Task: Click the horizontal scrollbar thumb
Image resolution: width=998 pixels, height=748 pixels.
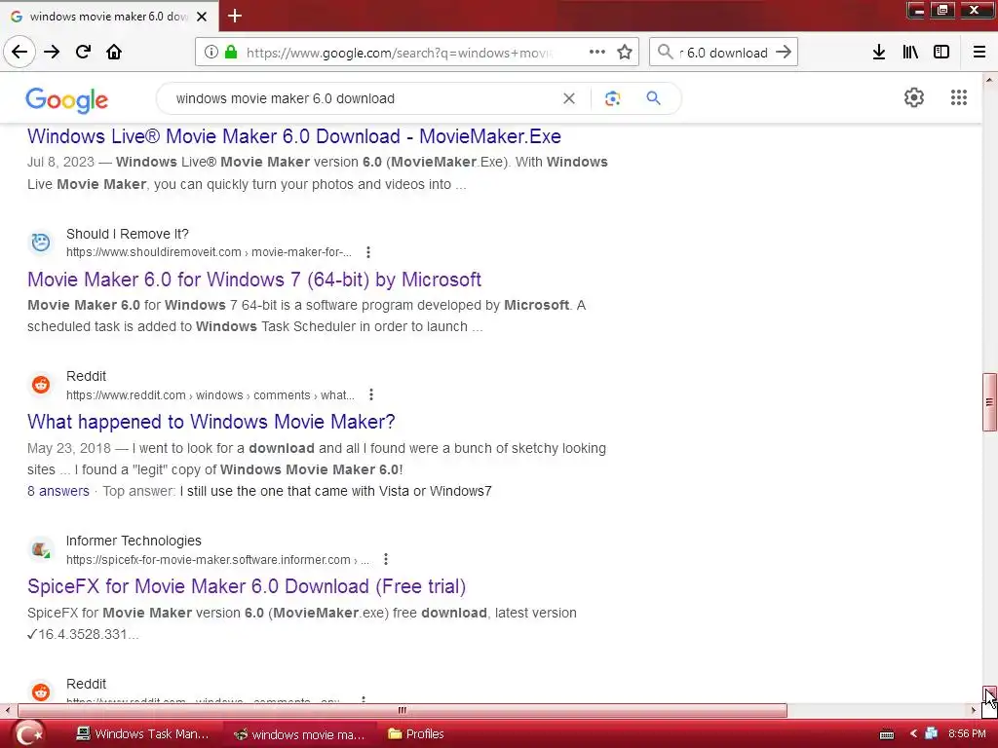Action: click(x=403, y=710)
